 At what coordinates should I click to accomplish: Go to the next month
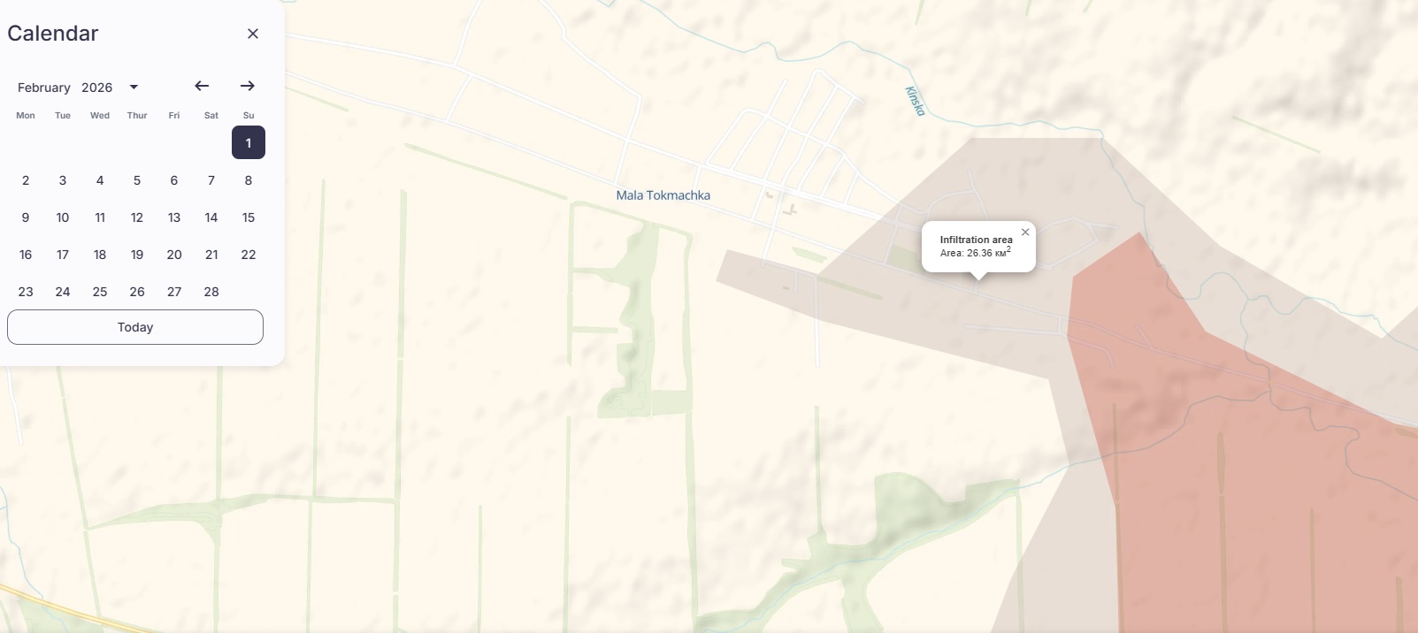pos(248,86)
